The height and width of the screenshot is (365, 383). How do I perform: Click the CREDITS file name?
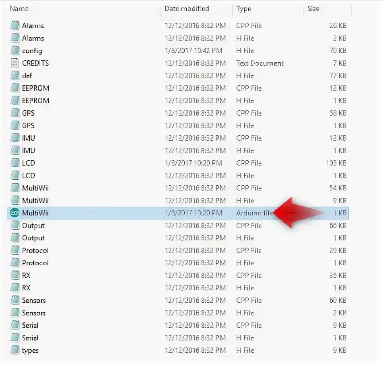pyautogui.click(x=35, y=63)
